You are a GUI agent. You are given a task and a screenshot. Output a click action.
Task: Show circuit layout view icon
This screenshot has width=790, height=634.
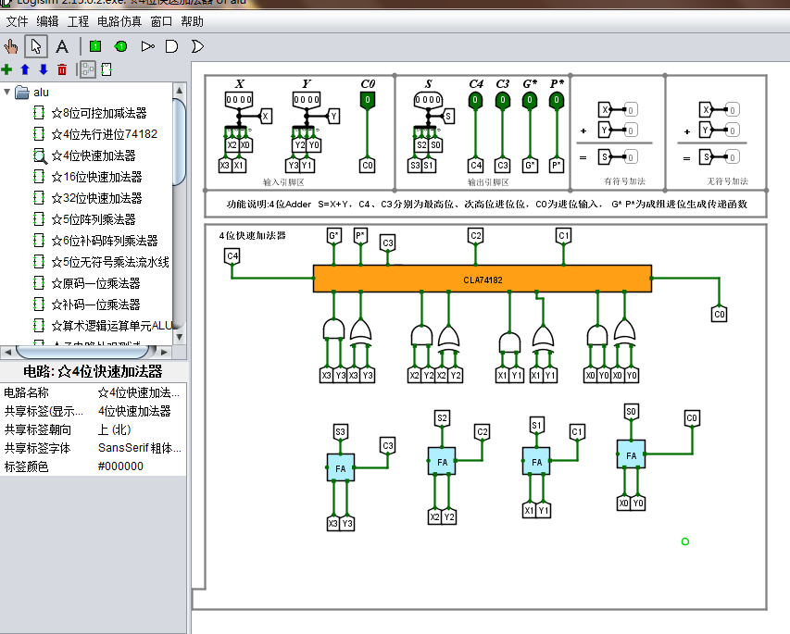88,69
